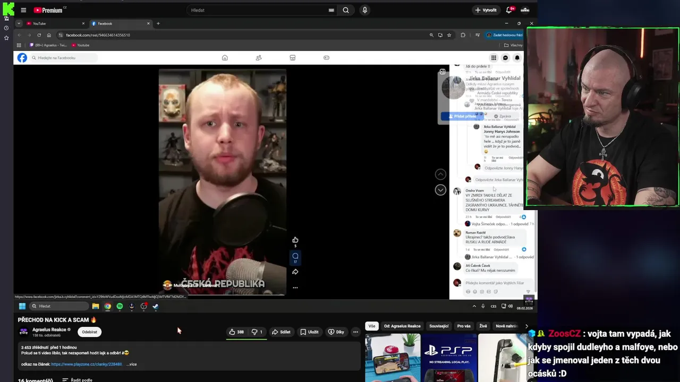This screenshot has height=382, width=680.
Task: Open Facebook Messenger icon
Action: [x=505, y=58]
